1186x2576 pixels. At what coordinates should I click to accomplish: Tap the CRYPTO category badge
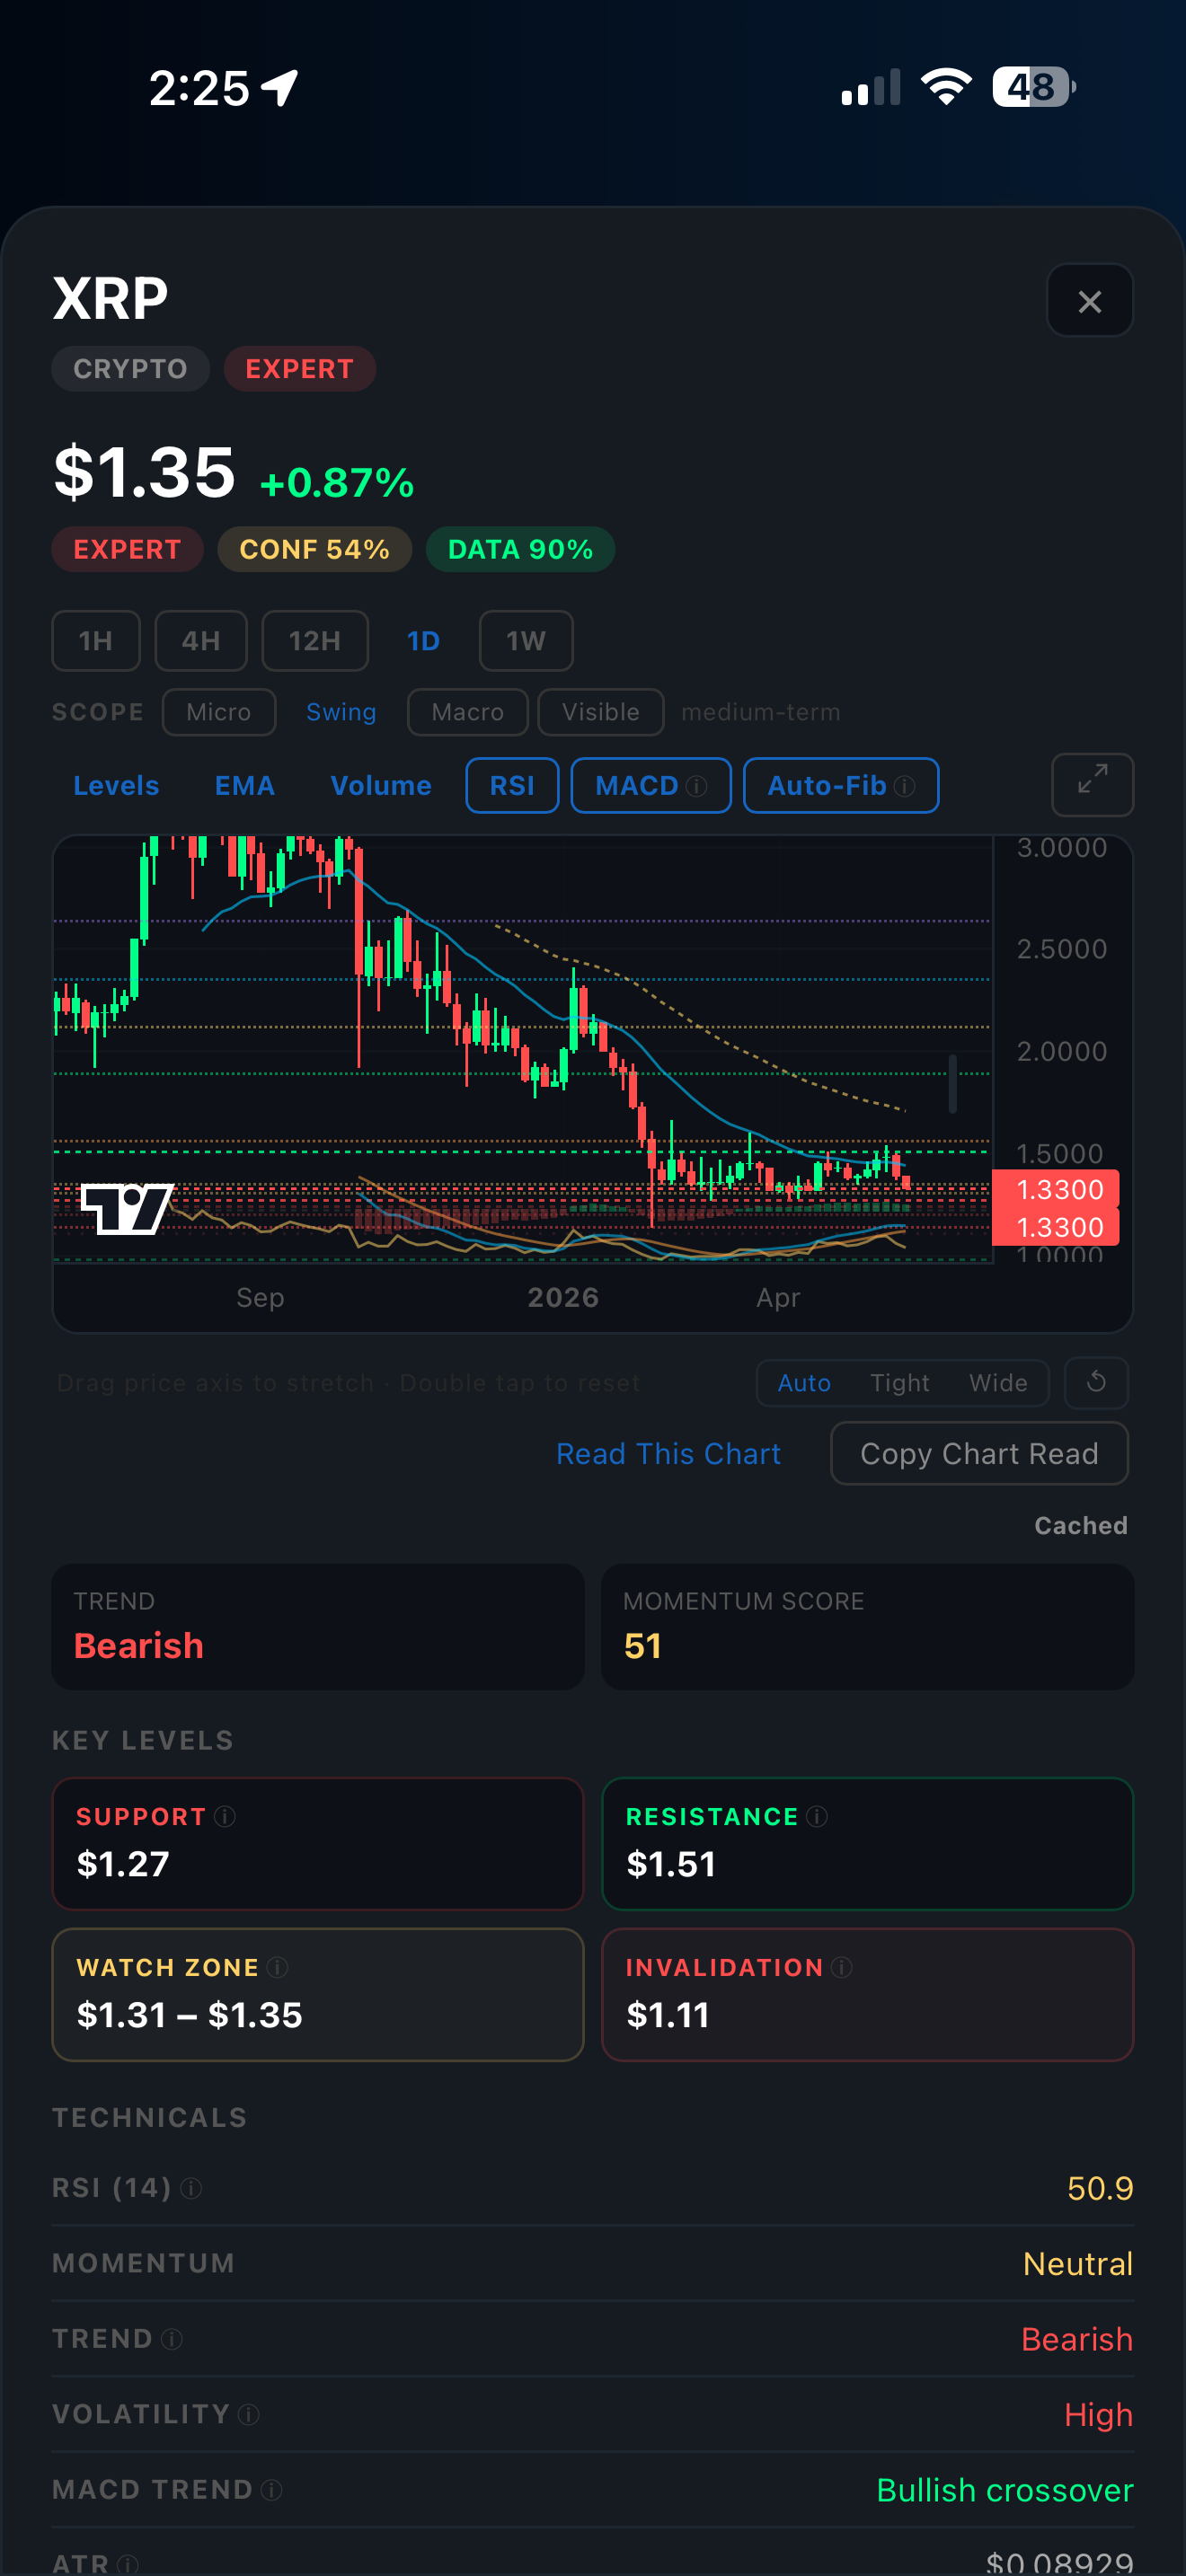(x=130, y=369)
